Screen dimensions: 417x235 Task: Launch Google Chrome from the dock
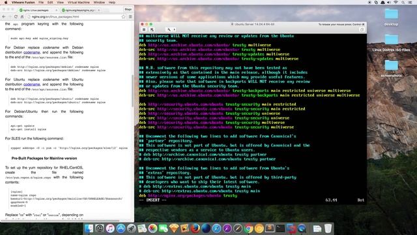point(248,228)
